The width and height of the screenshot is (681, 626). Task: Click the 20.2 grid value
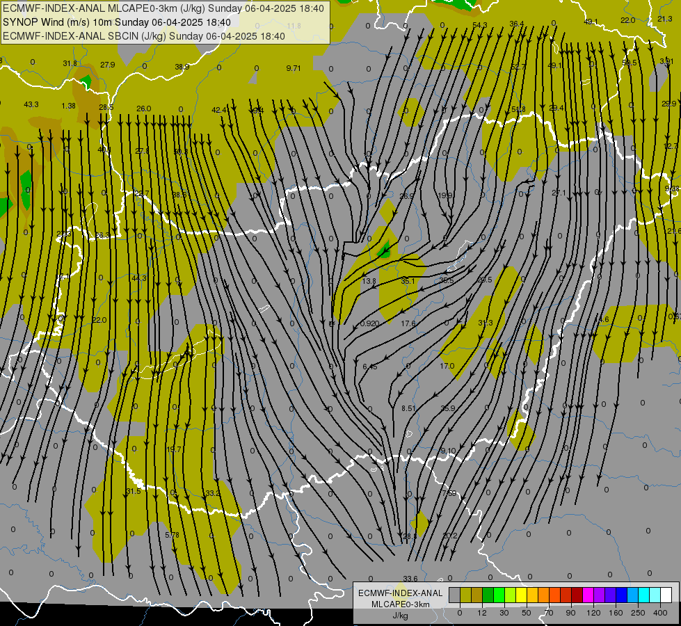(x=450, y=536)
